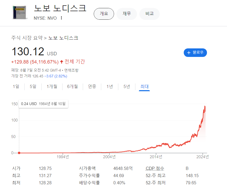Image resolution: width=227 pixels, height=188 pixels.
Task: Select the 1년 time range
Action: tap(109, 86)
